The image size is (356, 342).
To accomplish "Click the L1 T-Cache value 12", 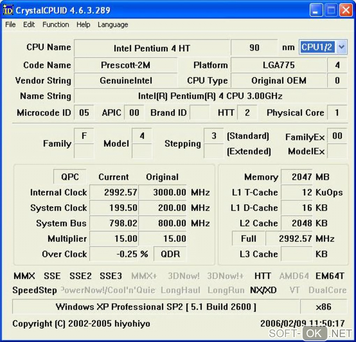I will 297,192.
